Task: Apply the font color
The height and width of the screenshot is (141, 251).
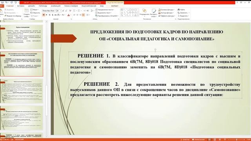Action: [69, 15]
